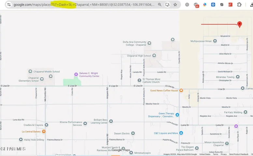Open the Terms link at map bottom
253x156 pixels.
(x=215, y=154)
